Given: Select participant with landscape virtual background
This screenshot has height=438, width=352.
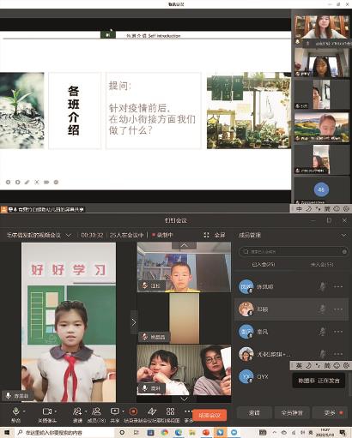Looking at the screenshot, I should point(322,127).
